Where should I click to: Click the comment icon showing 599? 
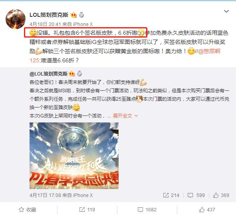click(196, 195)
